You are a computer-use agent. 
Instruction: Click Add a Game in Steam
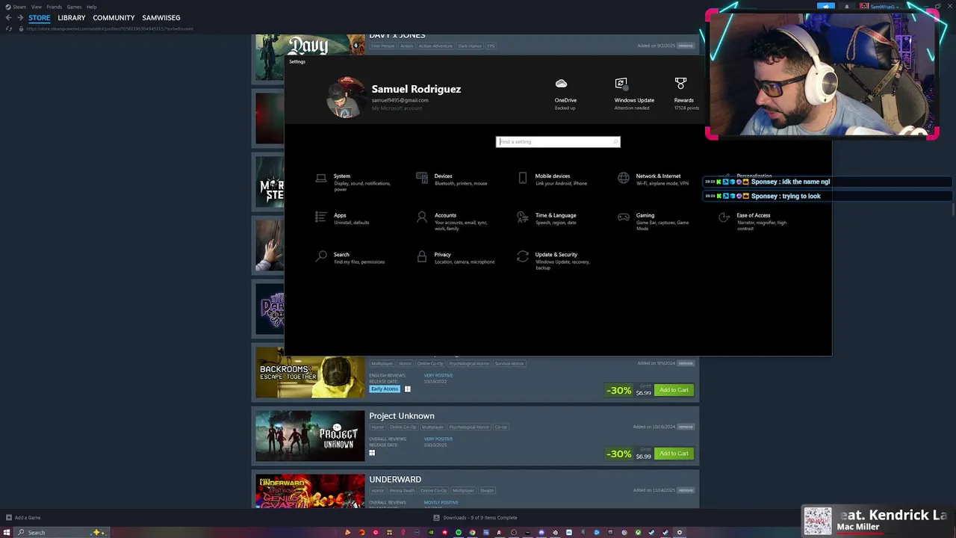coord(23,517)
